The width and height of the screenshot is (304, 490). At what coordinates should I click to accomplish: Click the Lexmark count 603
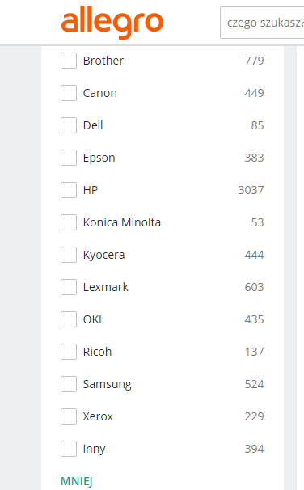(255, 287)
